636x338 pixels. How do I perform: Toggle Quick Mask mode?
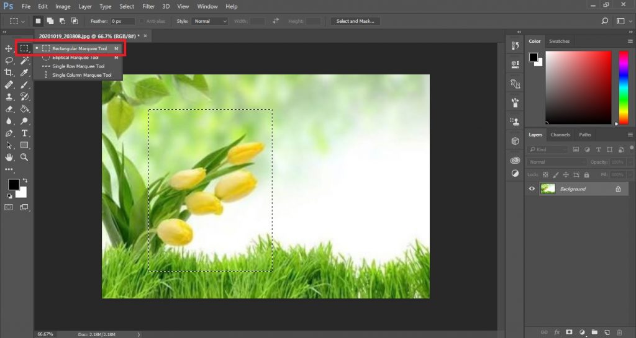[9, 207]
